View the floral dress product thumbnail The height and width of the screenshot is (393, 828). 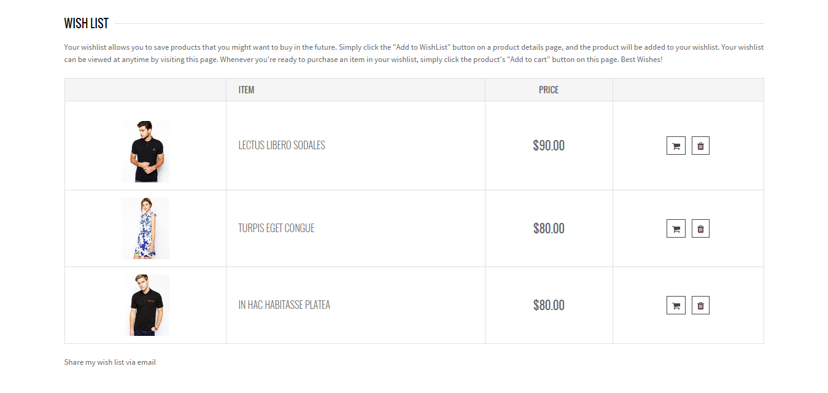[x=145, y=228]
